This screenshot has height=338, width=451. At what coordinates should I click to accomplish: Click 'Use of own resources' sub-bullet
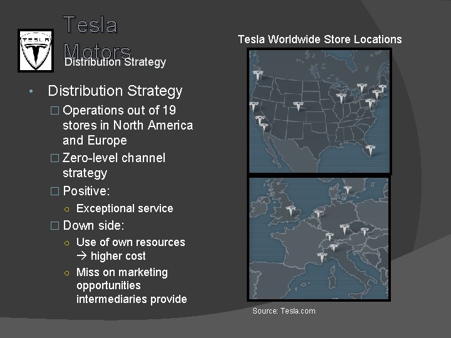pyautogui.click(x=130, y=249)
